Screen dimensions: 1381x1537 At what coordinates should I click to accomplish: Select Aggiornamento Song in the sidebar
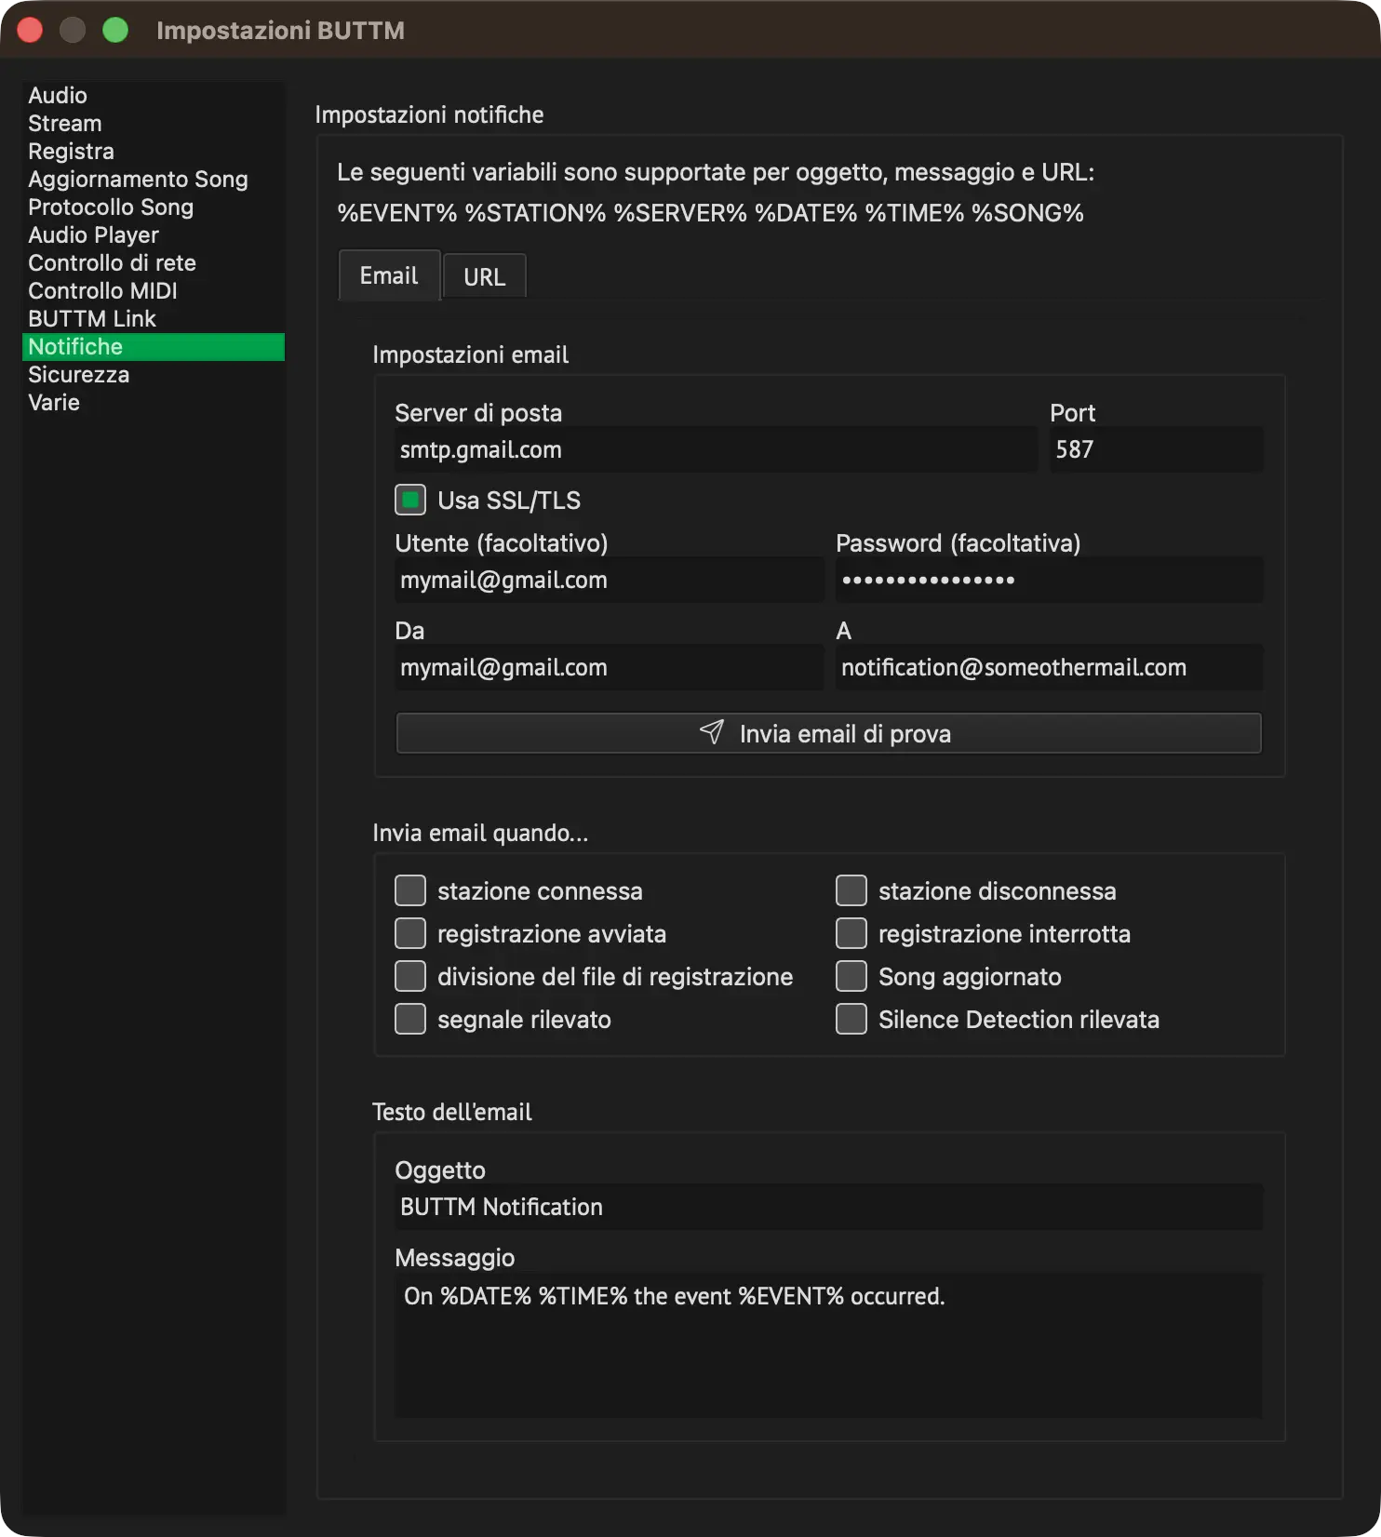pos(154,180)
